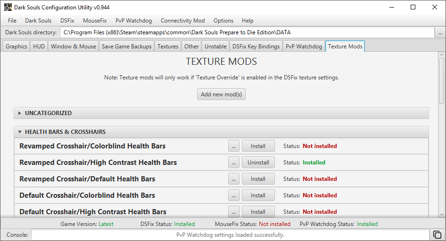Click the DSFix Status 'Installed' text

[184, 224]
